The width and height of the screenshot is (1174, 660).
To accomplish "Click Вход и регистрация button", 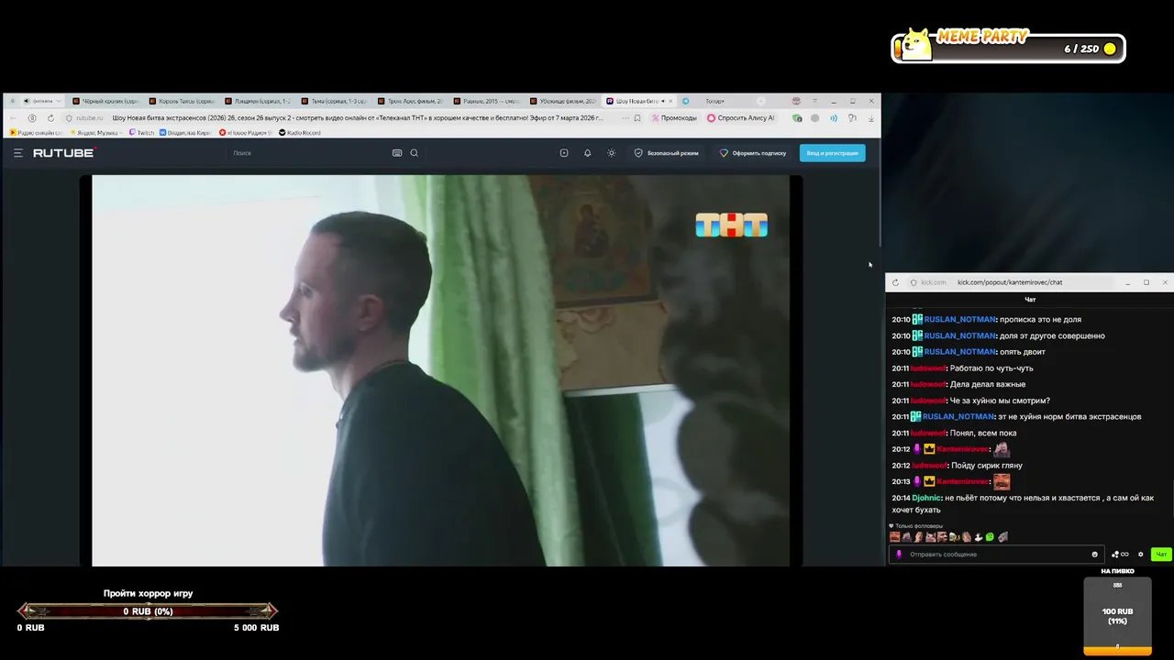I will [x=832, y=153].
